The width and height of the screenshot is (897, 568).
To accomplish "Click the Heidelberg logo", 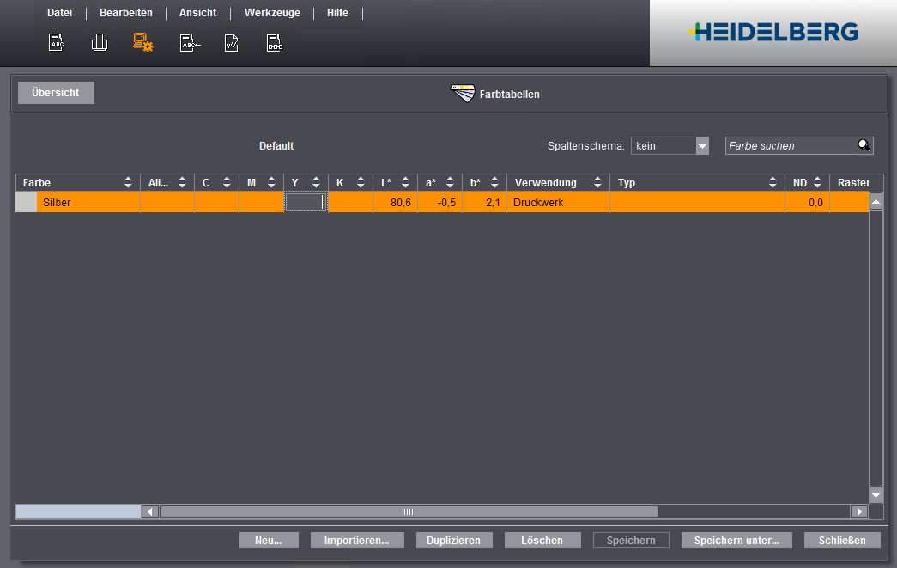I will coord(773,32).
